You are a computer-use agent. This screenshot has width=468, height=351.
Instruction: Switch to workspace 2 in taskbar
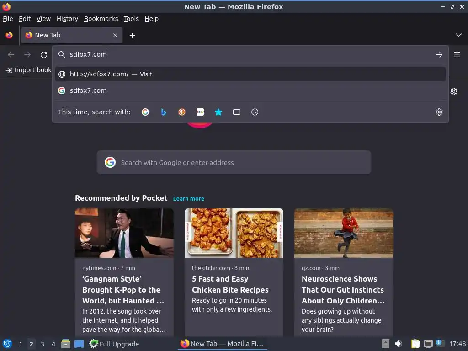click(x=32, y=344)
